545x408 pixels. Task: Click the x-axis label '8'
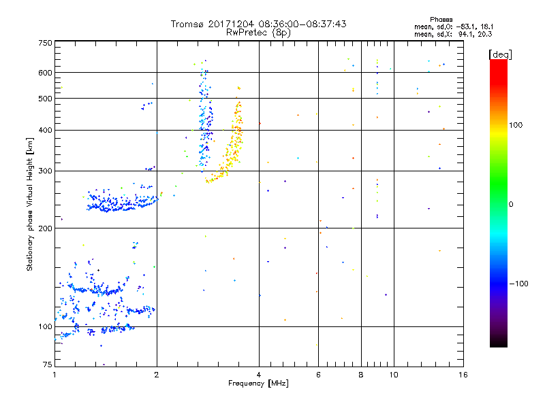coord(361,375)
